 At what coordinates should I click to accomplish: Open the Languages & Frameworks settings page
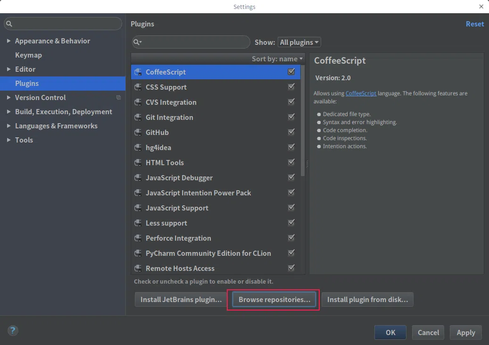[56, 126]
